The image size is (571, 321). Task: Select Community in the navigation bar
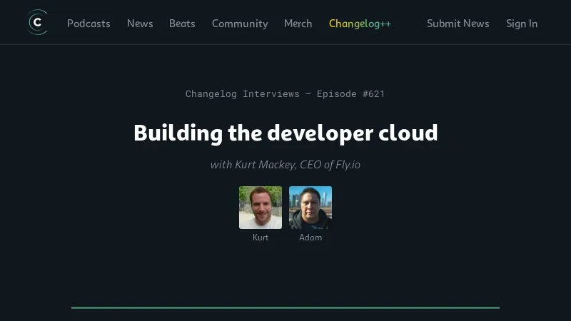pos(240,24)
